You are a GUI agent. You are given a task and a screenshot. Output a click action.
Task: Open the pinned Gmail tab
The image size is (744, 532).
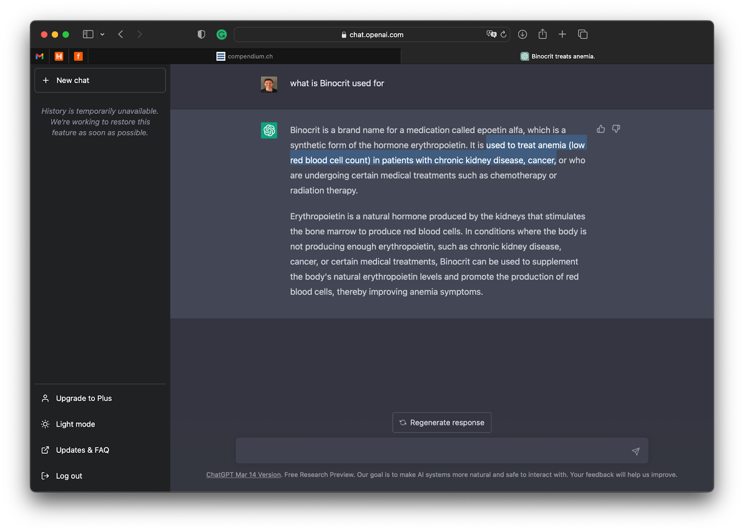tap(40, 56)
